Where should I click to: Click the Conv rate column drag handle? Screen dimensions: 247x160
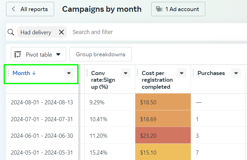tap(87, 73)
